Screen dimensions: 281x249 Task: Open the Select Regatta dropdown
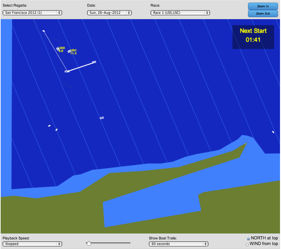pyautogui.click(x=32, y=13)
